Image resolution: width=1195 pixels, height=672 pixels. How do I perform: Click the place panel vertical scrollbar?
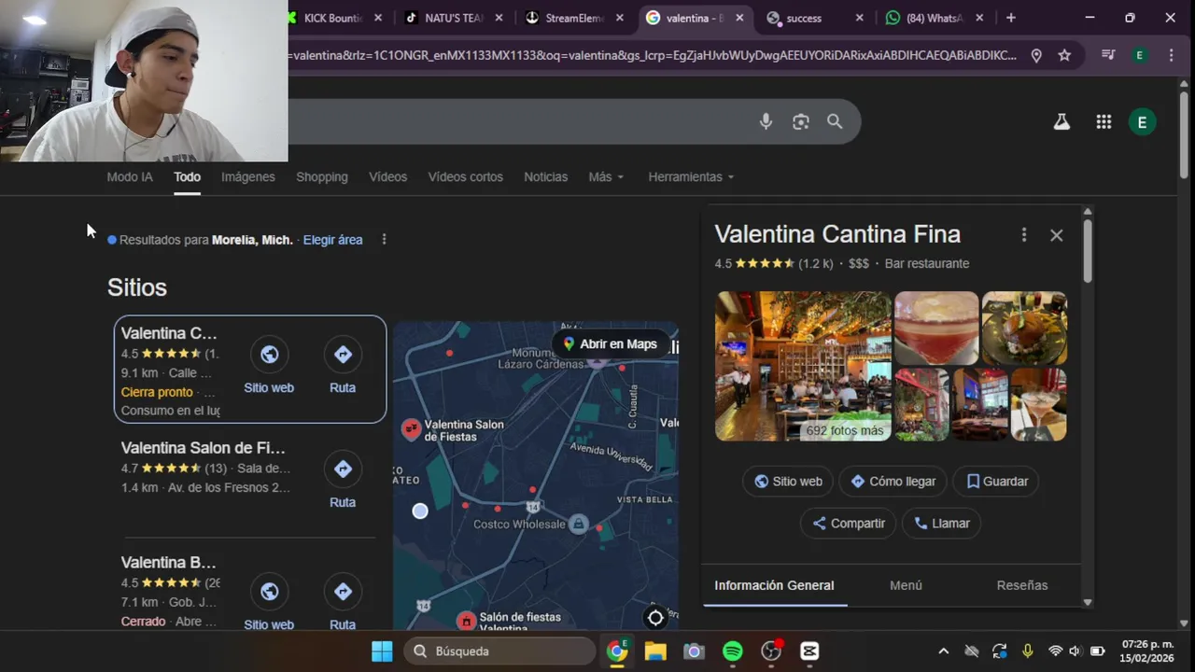[x=1087, y=250]
